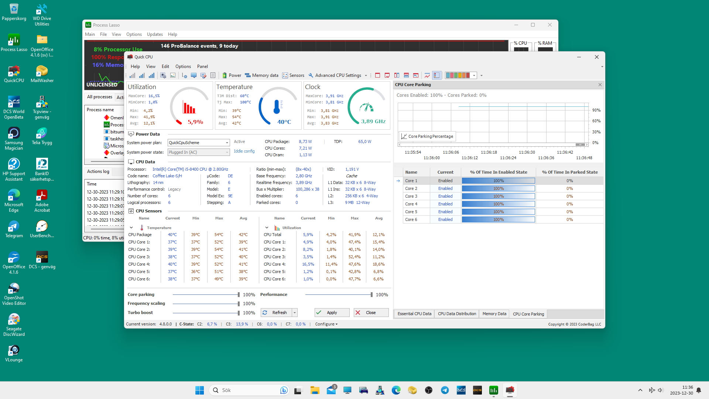The width and height of the screenshot is (709, 399).
Task: Open the toolbar overflow options arrow
Action: (x=482, y=75)
